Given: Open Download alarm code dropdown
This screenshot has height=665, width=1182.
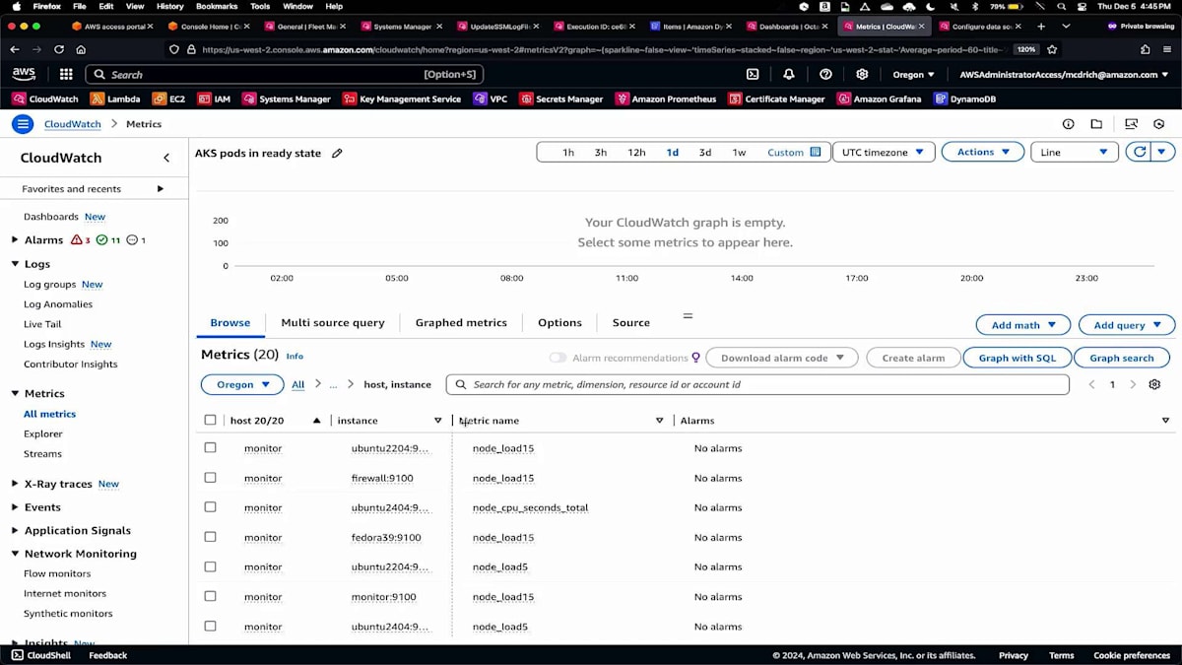Looking at the screenshot, I should (783, 358).
